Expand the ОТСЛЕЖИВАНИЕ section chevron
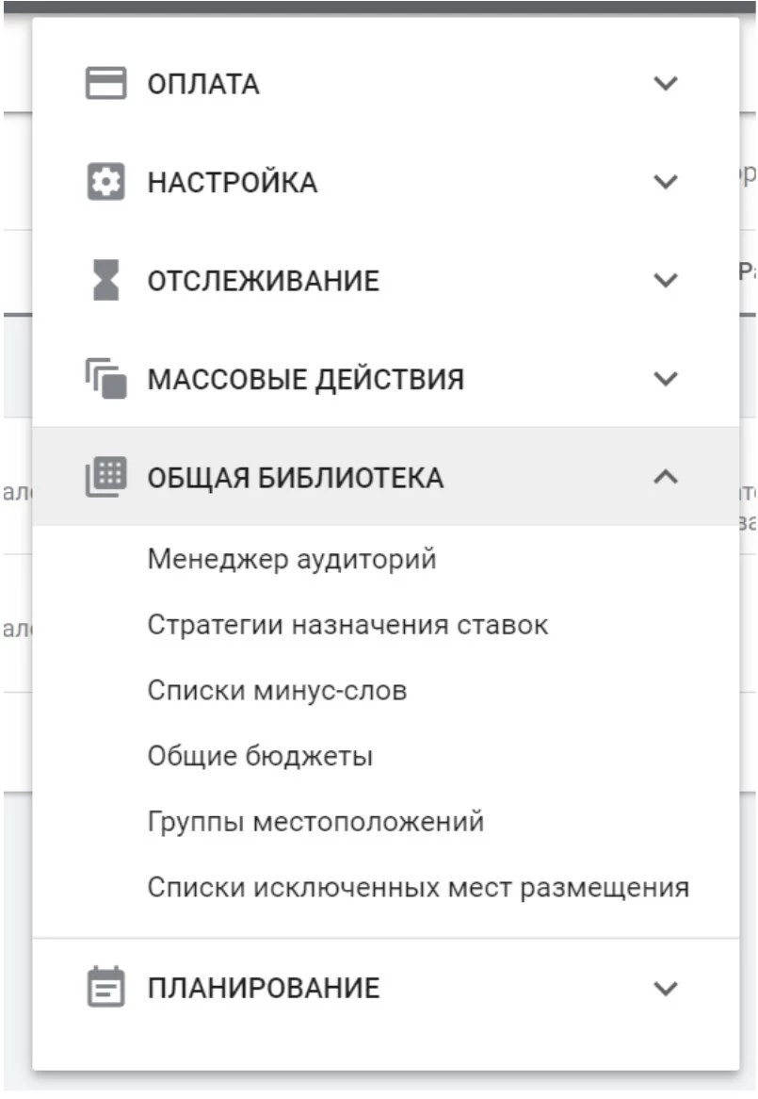Screen dimensions: 758x1099 (665, 281)
